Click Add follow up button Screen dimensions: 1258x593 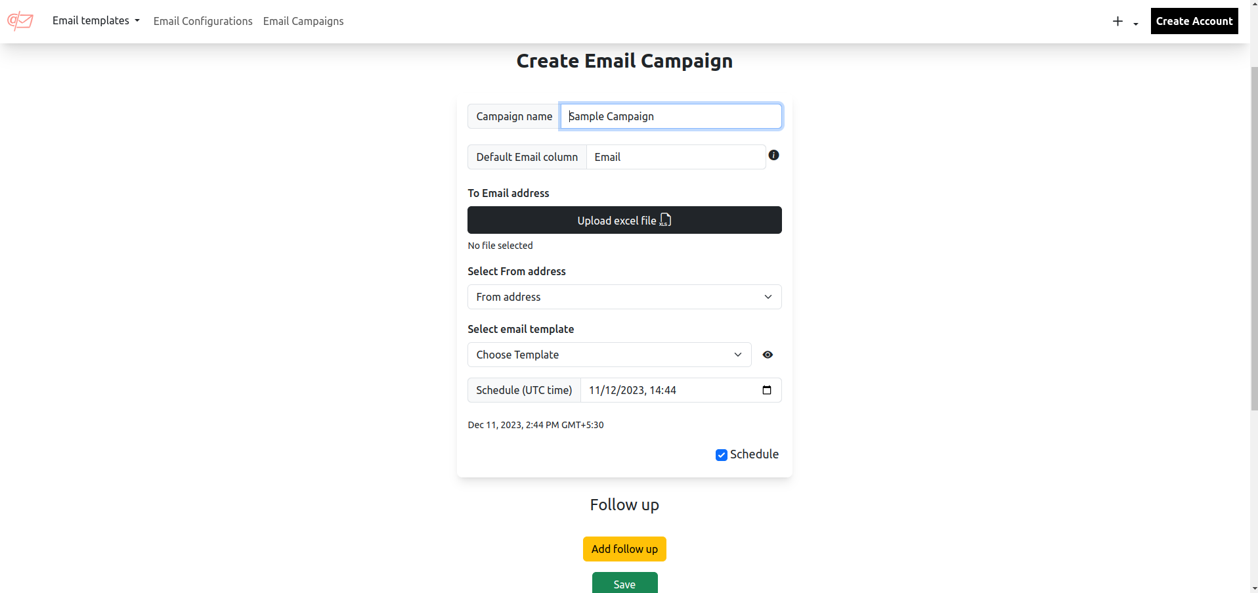coord(624,549)
